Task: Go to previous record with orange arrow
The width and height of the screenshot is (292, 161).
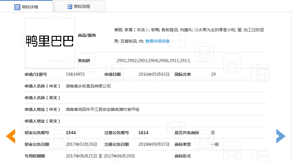Action: [10, 136]
